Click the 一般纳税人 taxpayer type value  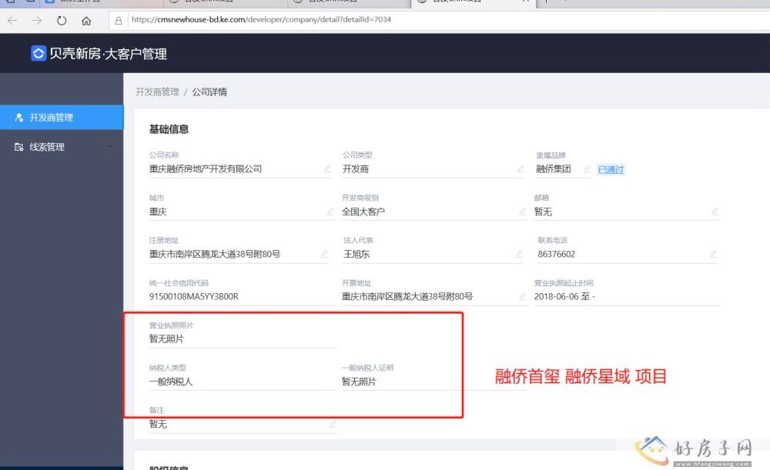pyautogui.click(x=171, y=382)
